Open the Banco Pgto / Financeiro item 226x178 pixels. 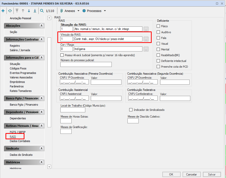pos(24,105)
